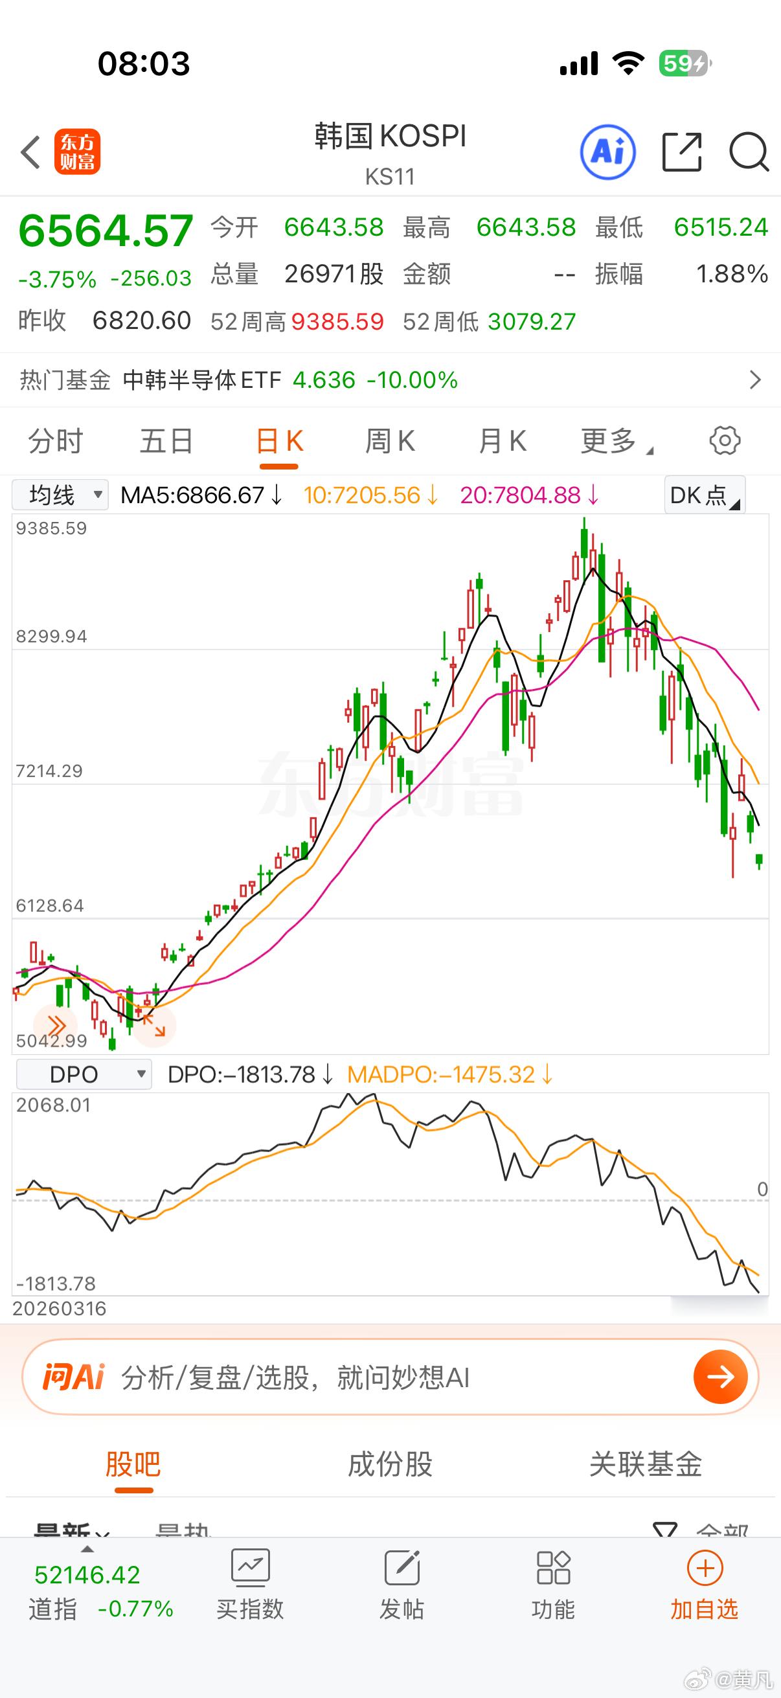781x1698 pixels.
Task: Switch to 五日 chart tab
Action: 166,441
